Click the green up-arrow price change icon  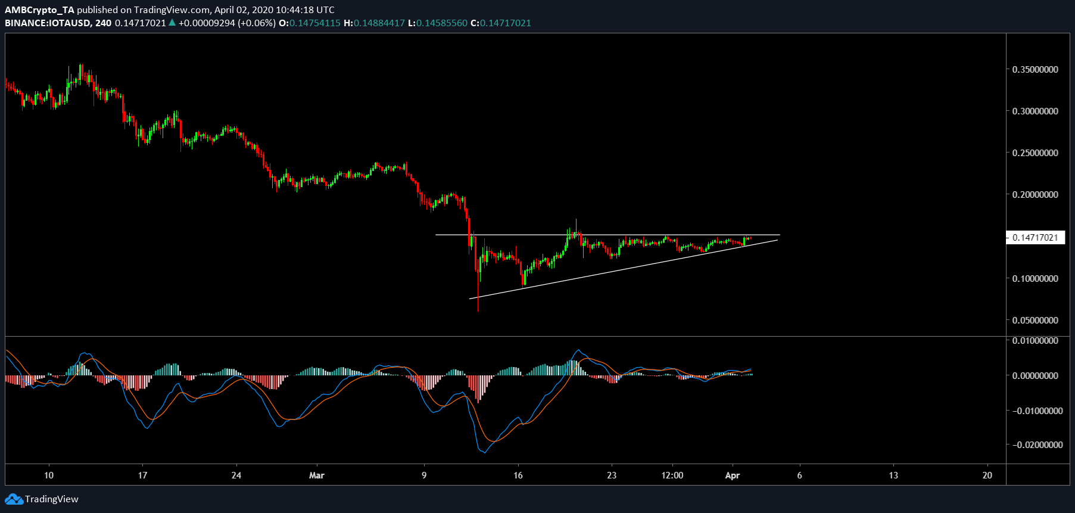click(x=172, y=23)
